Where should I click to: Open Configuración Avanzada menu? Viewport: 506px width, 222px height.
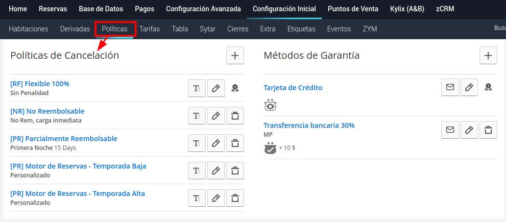[x=203, y=9]
